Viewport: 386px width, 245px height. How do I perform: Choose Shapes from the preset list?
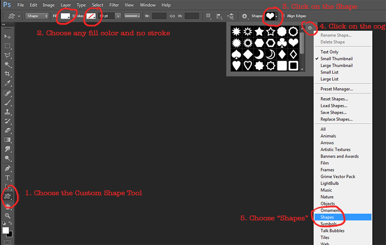[328, 217]
